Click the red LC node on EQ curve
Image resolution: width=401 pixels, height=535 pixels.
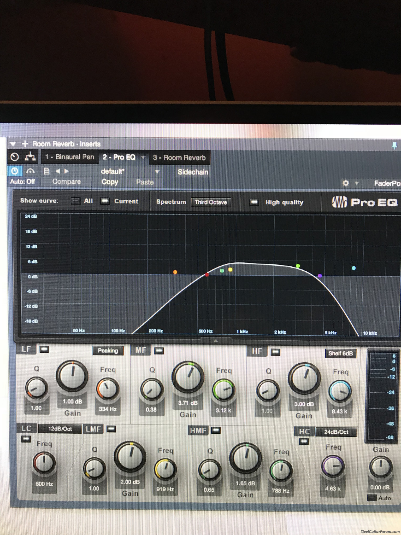pos(207,275)
